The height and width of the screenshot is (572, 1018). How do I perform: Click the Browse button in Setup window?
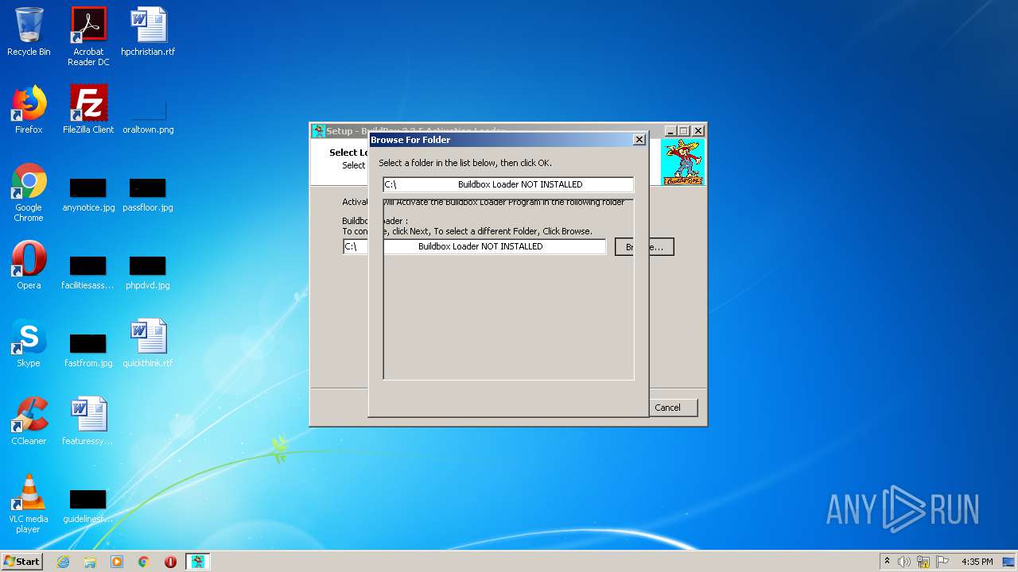[645, 247]
